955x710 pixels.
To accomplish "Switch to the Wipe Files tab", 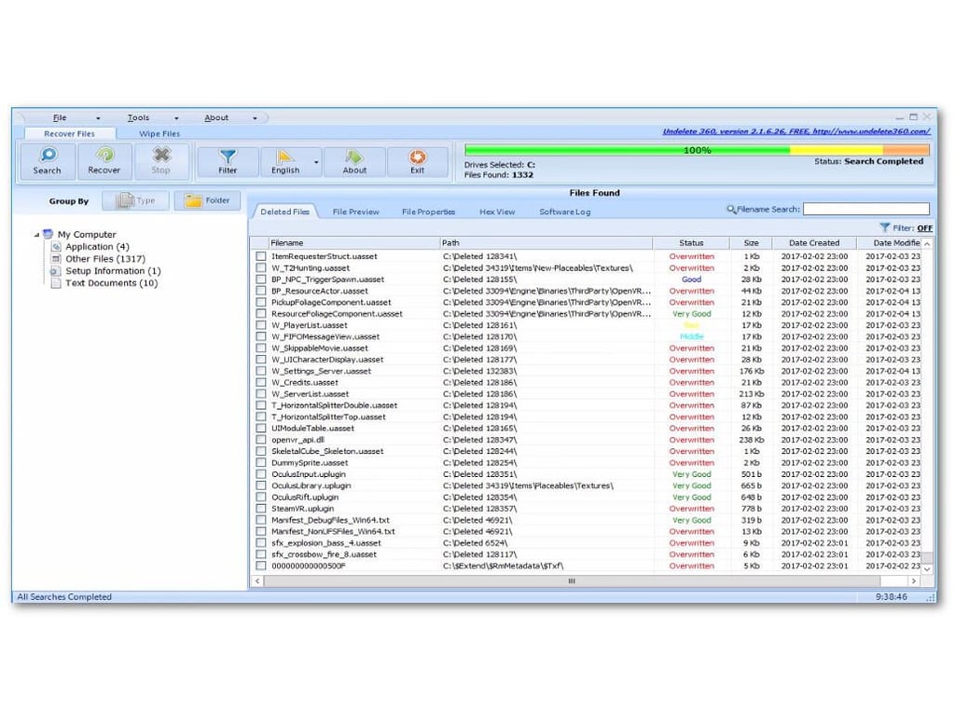I will [159, 134].
